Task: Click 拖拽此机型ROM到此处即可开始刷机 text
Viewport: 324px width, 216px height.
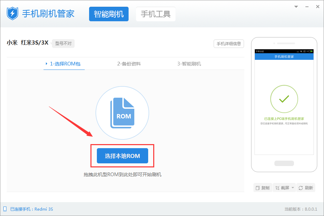Action: 122,174
